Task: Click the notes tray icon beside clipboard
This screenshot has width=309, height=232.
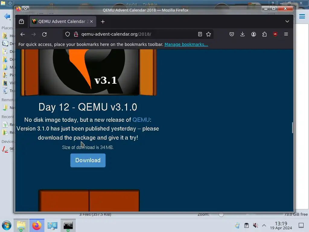Action: pos(237,225)
